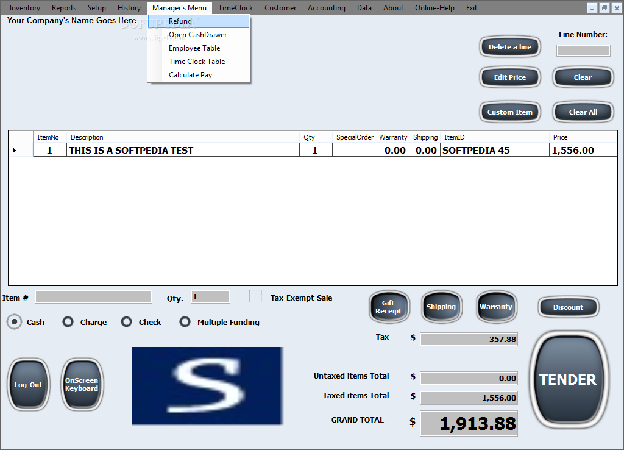Click the Discount button
The image size is (624, 450).
[x=568, y=307]
